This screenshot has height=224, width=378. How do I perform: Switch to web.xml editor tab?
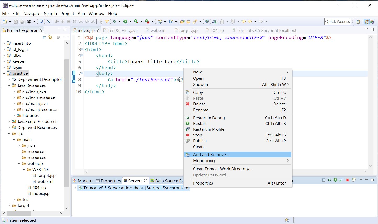tap(156, 30)
